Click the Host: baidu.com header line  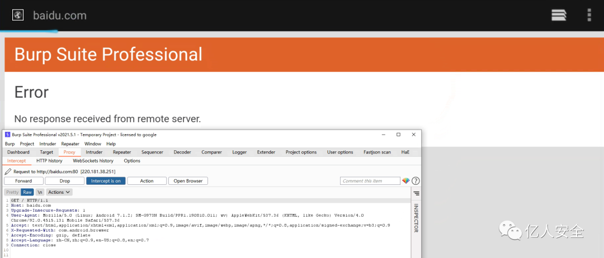coord(31,206)
